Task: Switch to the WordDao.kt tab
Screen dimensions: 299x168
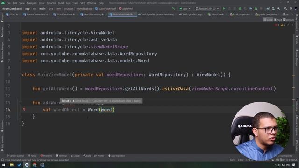Action: click(216, 14)
